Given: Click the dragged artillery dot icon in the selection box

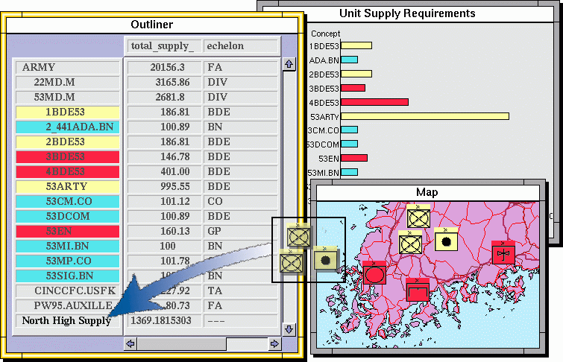Looking at the screenshot, I should pos(325,258).
